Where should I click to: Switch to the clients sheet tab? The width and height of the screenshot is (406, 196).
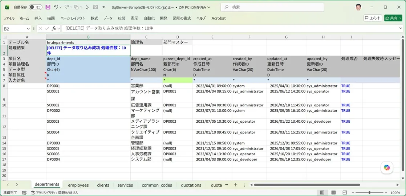coord(103,185)
